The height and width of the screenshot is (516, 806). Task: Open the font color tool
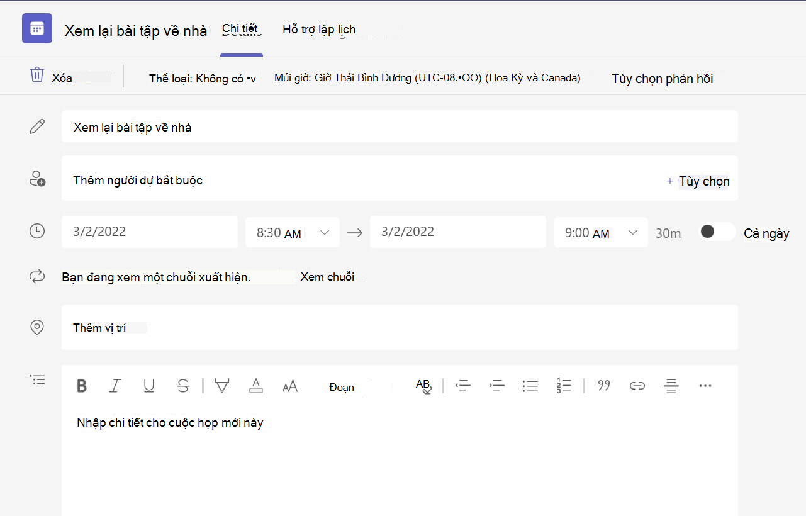tap(256, 386)
